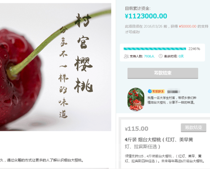Open the project owner's cherry avatar
Image resolution: width=210 pixels, height=169 pixels.
tap(136, 99)
